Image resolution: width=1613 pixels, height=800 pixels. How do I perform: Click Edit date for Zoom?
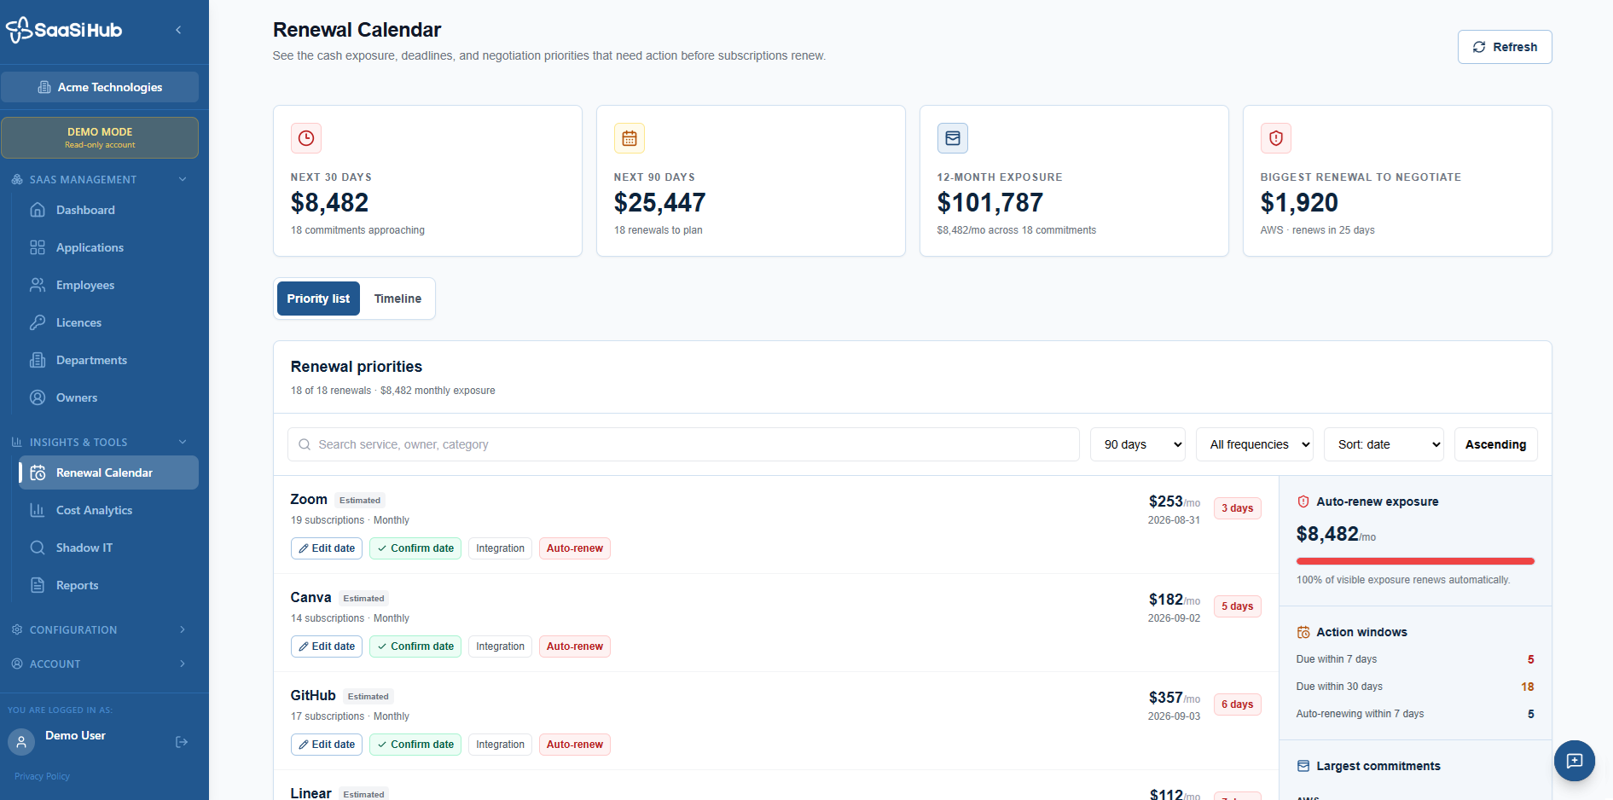click(x=327, y=548)
